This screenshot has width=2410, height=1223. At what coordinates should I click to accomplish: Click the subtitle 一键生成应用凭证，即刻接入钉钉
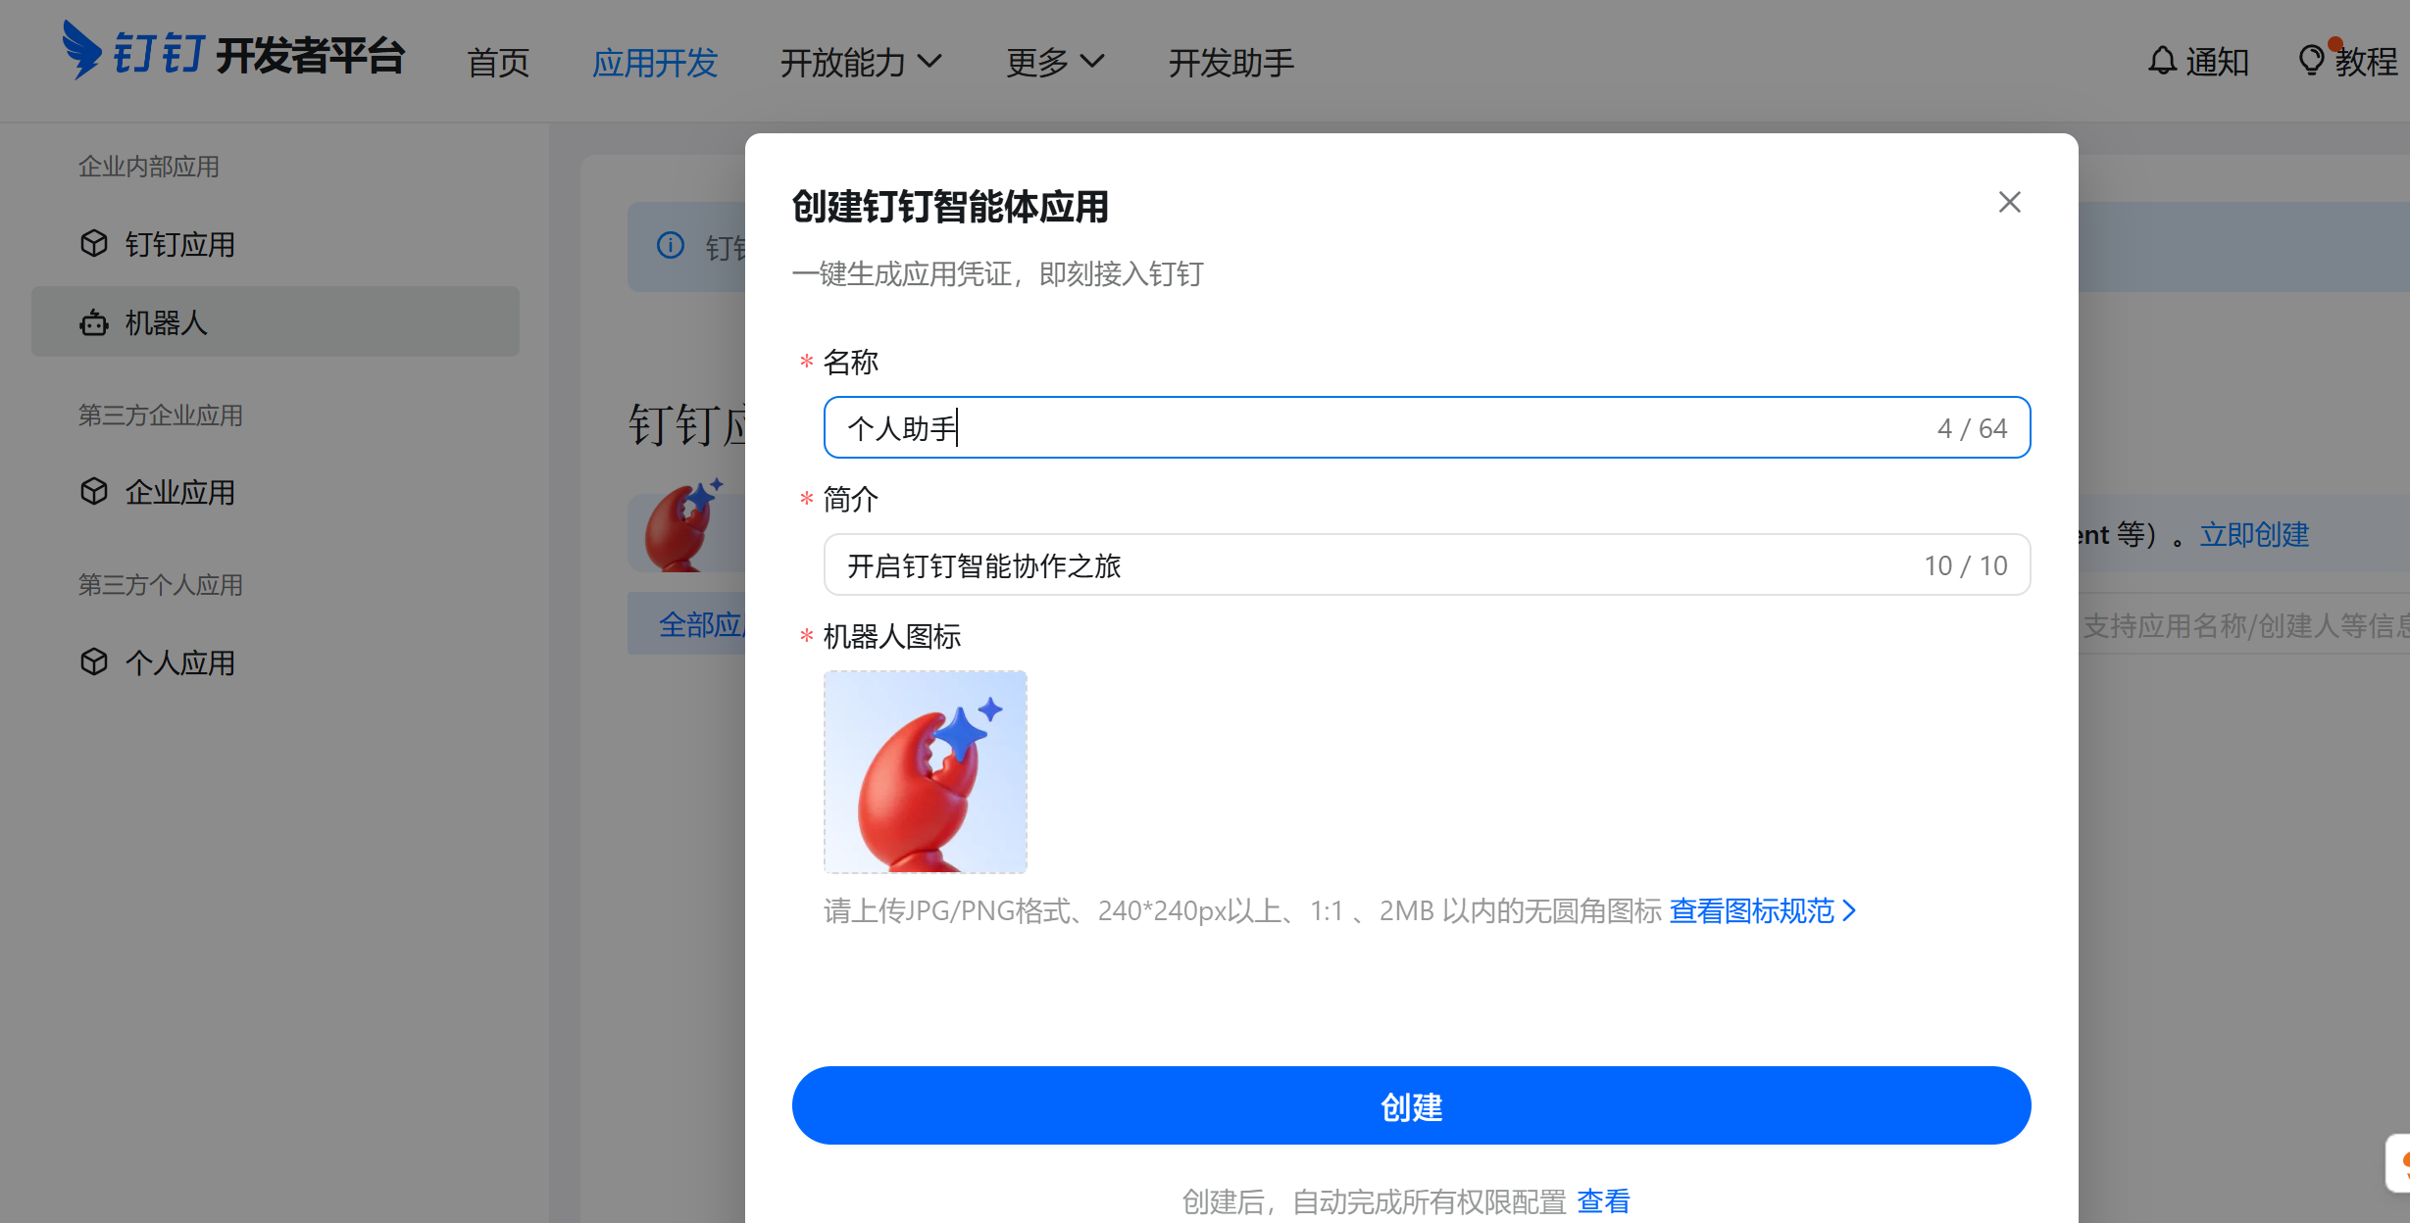tap(998, 274)
